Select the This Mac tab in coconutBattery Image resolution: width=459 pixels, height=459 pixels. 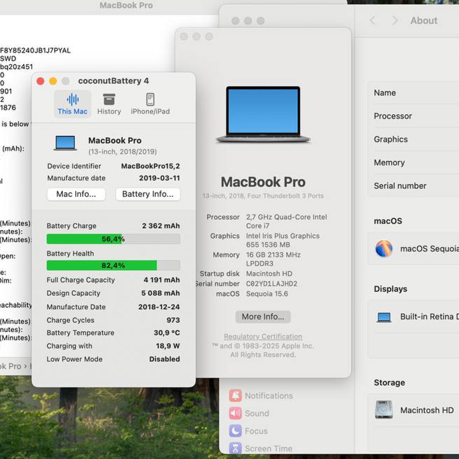click(x=72, y=104)
